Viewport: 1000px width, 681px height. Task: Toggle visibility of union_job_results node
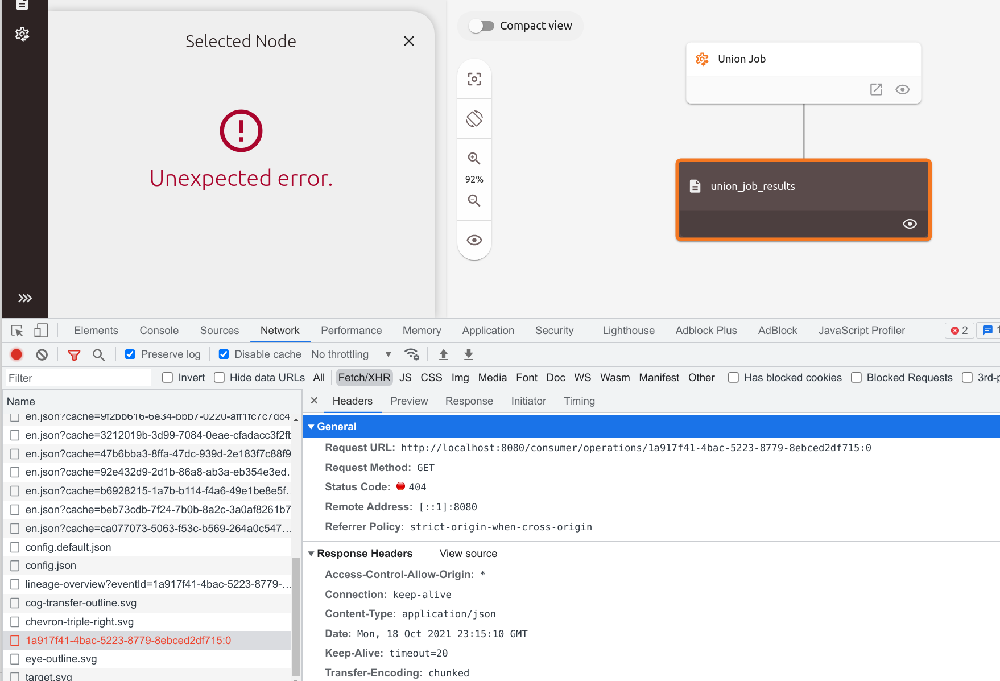click(x=910, y=224)
